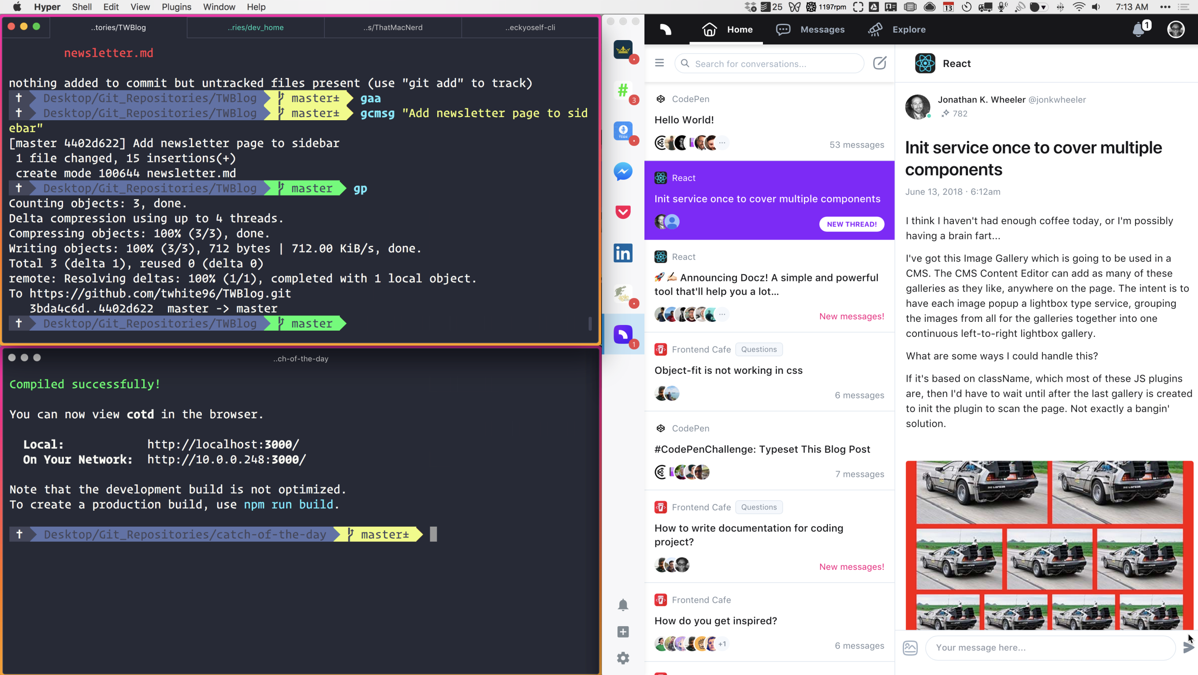Open Facebook Messenger in the sidebar
This screenshot has width=1198, height=675.
coord(623,171)
